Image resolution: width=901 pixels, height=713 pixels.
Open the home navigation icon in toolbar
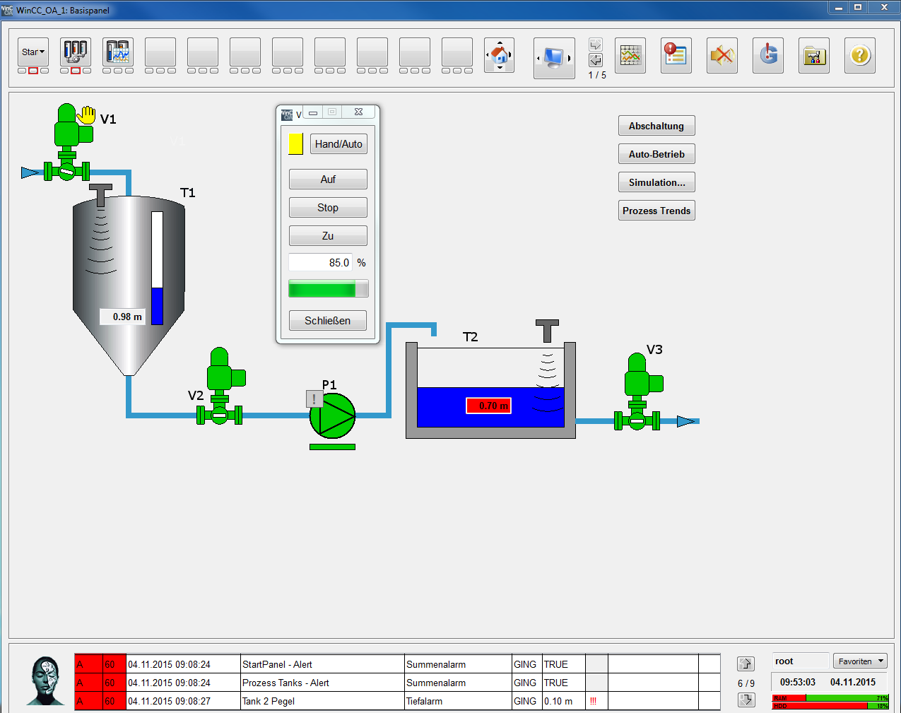(499, 55)
